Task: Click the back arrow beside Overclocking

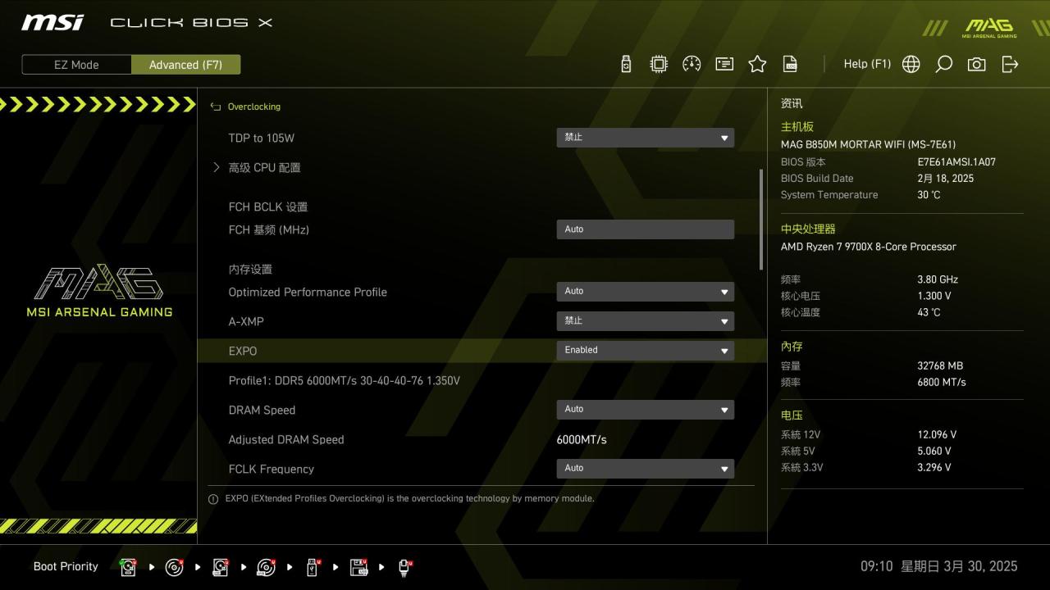Action: click(x=216, y=107)
